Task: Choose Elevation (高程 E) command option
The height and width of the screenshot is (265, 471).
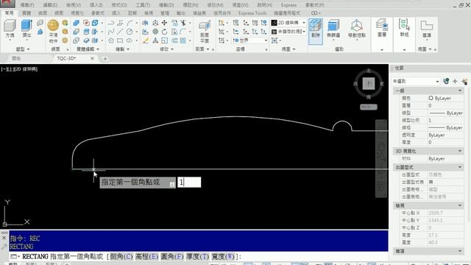Action: click(x=146, y=257)
